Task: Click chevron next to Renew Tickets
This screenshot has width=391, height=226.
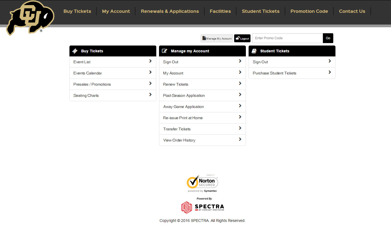Action: (x=240, y=83)
